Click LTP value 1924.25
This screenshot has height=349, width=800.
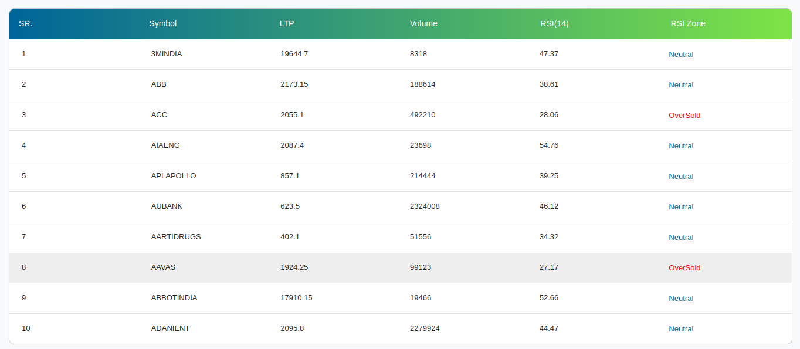(294, 267)
